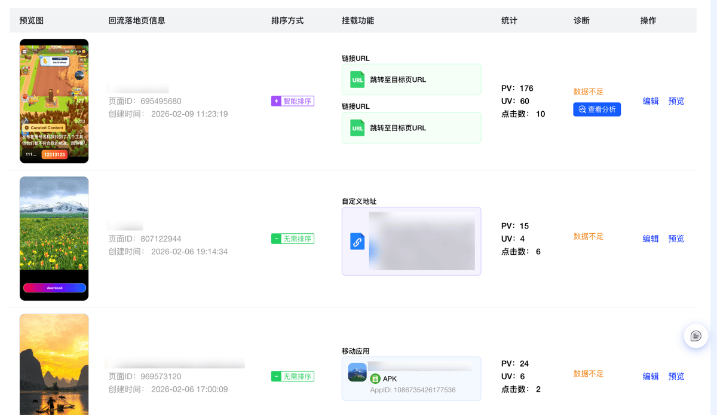The height and width of the screenshot is (415, 717).
Task: Click the 点击数: 10 statistic
Action: (x=523, y=114)
